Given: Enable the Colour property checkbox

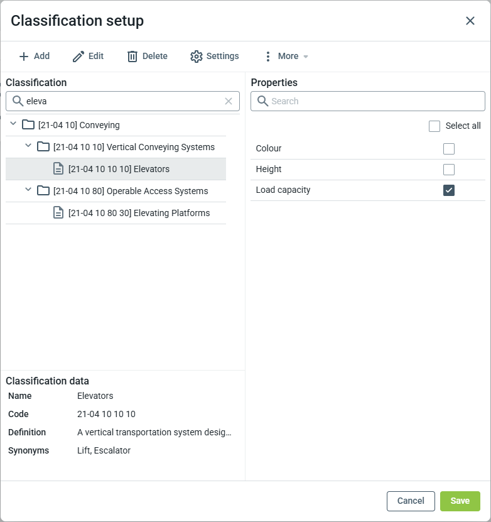Looking at the screenshot, I should (x=449, y=149).
